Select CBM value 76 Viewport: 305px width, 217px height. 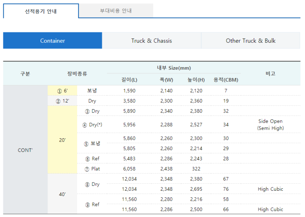[x=226, y=189]
